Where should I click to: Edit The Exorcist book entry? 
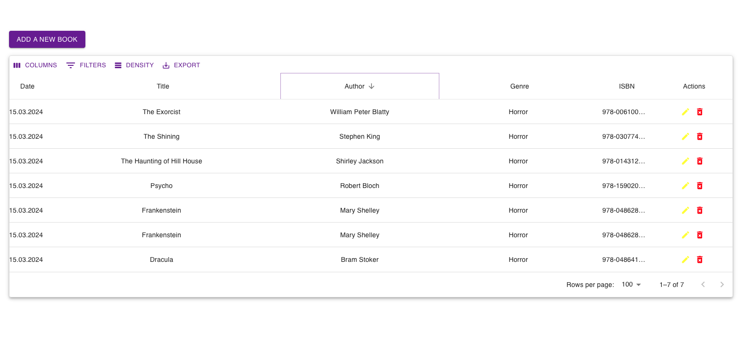coord(685,112)
